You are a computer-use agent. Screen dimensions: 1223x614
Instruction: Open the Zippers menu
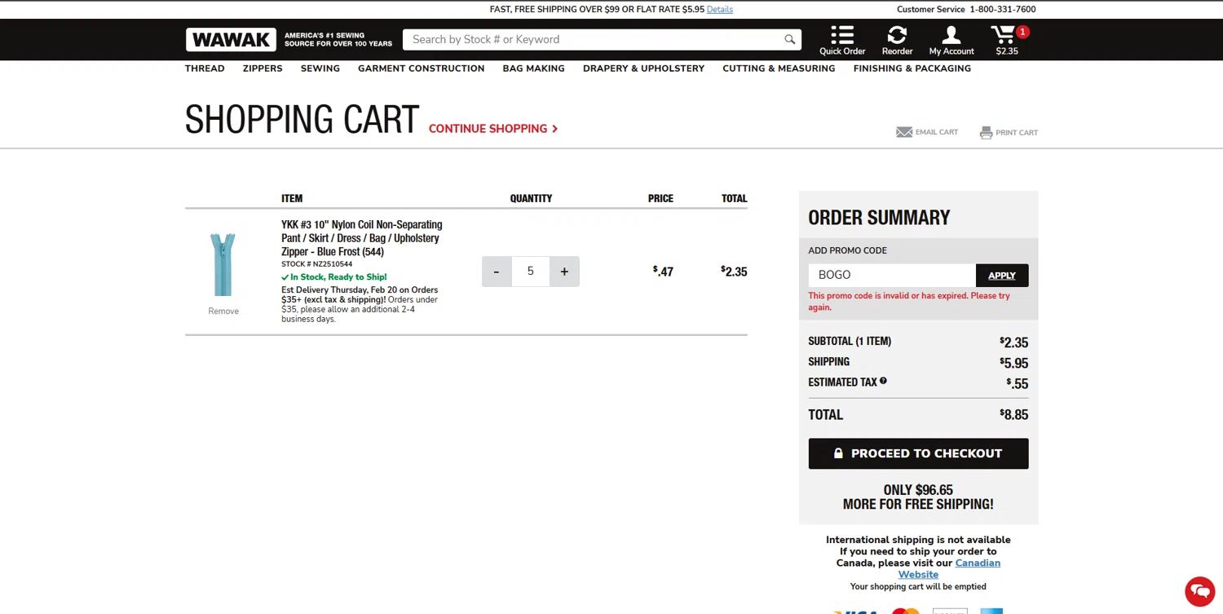pyautogui.click(x=263, y=68)
